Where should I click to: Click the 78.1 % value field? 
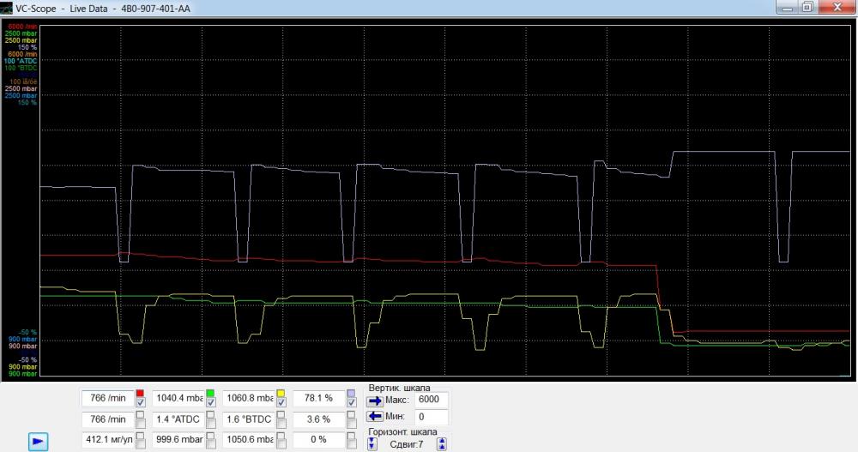click(x=317, y=398)
